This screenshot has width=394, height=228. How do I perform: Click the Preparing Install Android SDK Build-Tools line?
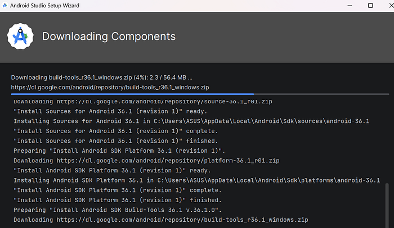tap(118, 210)
